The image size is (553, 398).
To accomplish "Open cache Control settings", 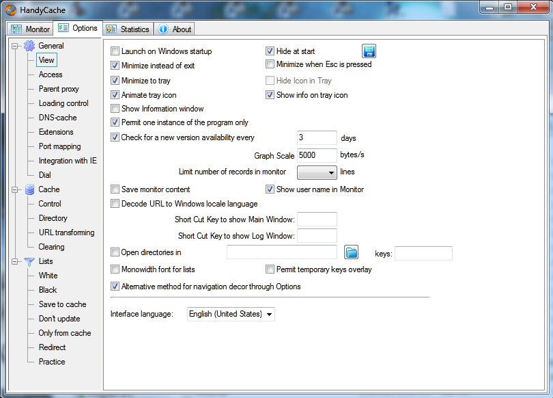I will (50, 204).
